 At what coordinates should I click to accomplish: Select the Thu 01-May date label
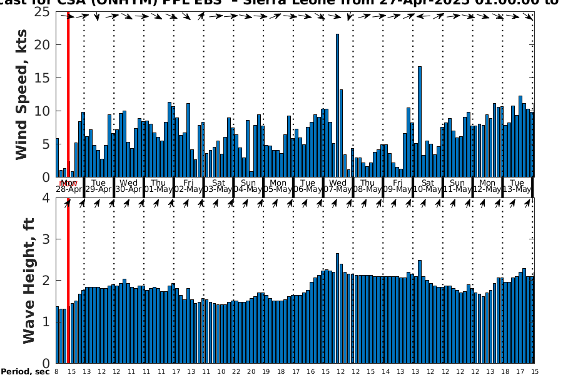158,186
